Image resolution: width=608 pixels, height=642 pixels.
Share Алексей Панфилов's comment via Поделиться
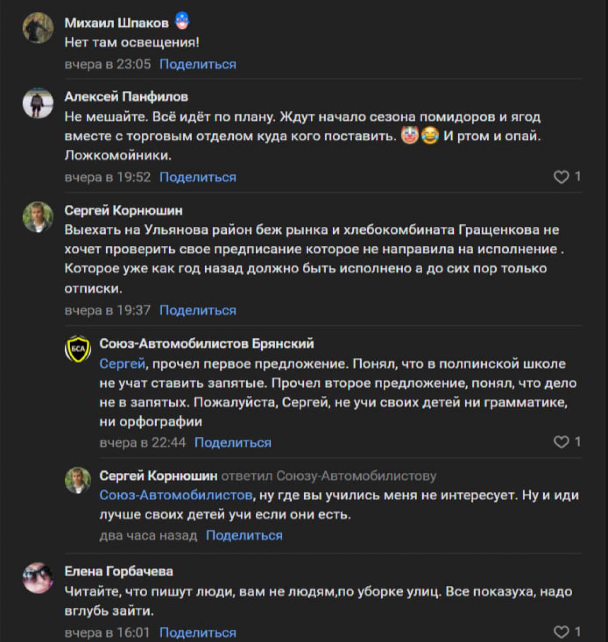(197, 177)
